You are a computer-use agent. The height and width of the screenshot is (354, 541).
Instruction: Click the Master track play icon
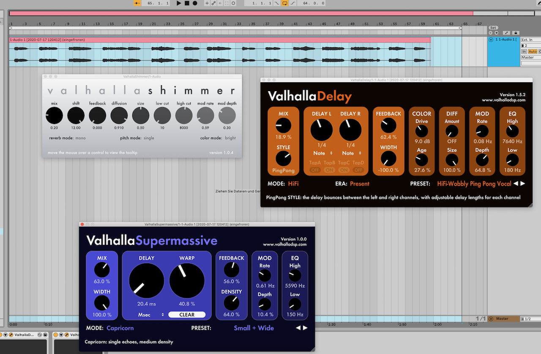491,319
